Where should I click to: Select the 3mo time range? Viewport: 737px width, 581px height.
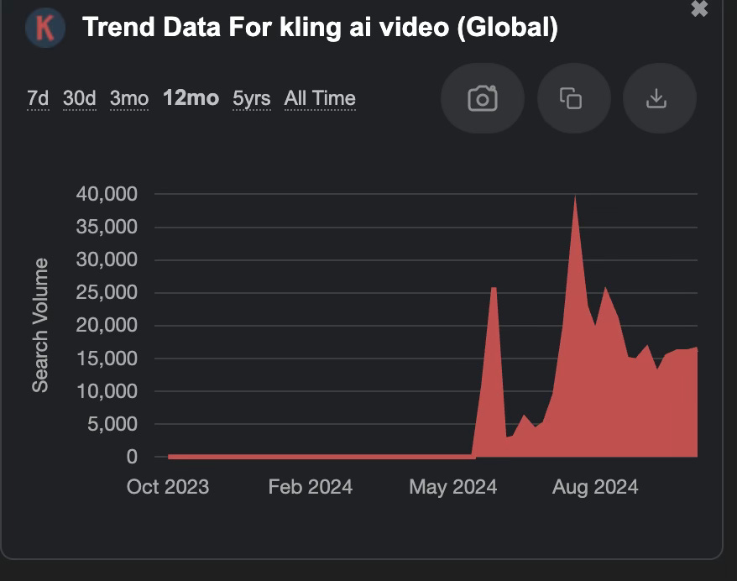pos(129,98)
